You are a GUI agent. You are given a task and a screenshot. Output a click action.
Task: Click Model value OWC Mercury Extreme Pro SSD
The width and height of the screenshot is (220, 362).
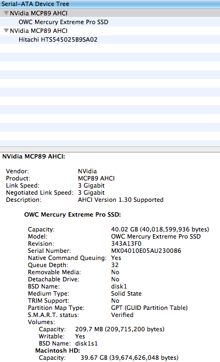[x=156, y=236]
